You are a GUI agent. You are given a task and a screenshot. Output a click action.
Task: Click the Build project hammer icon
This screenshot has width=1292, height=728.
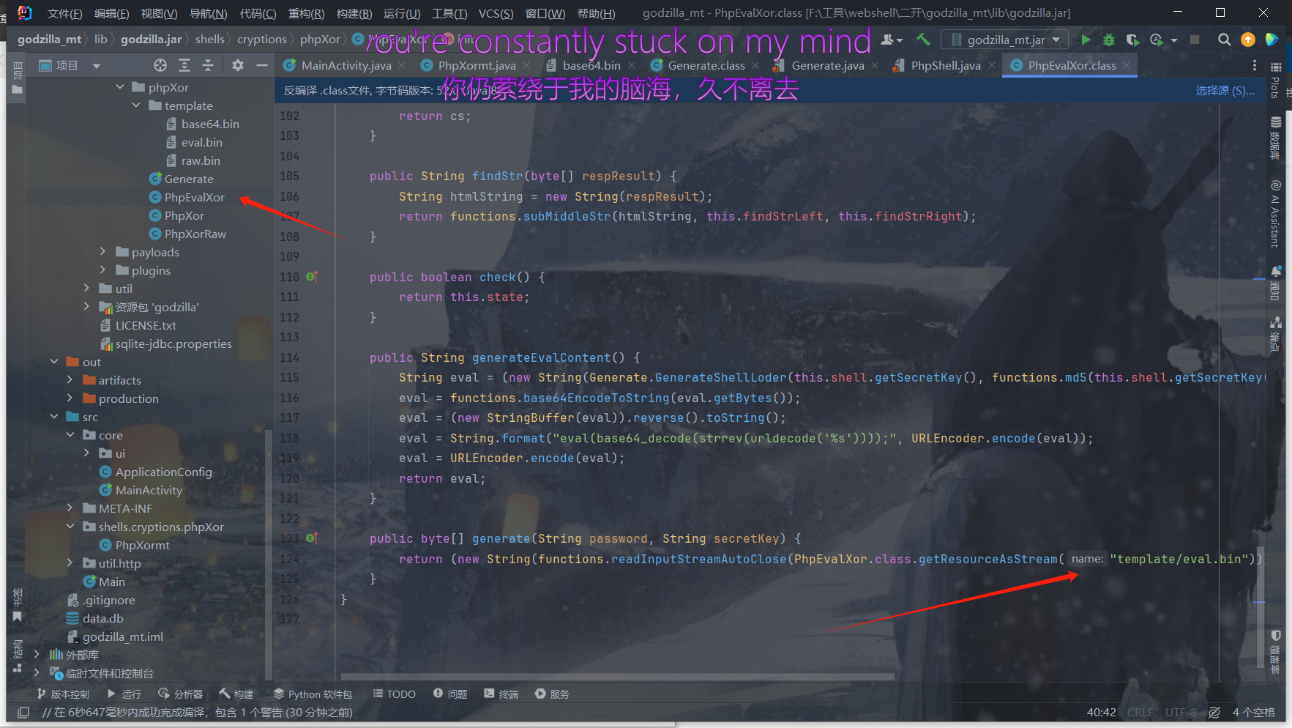pyautogui.click(x=923, y=40)
